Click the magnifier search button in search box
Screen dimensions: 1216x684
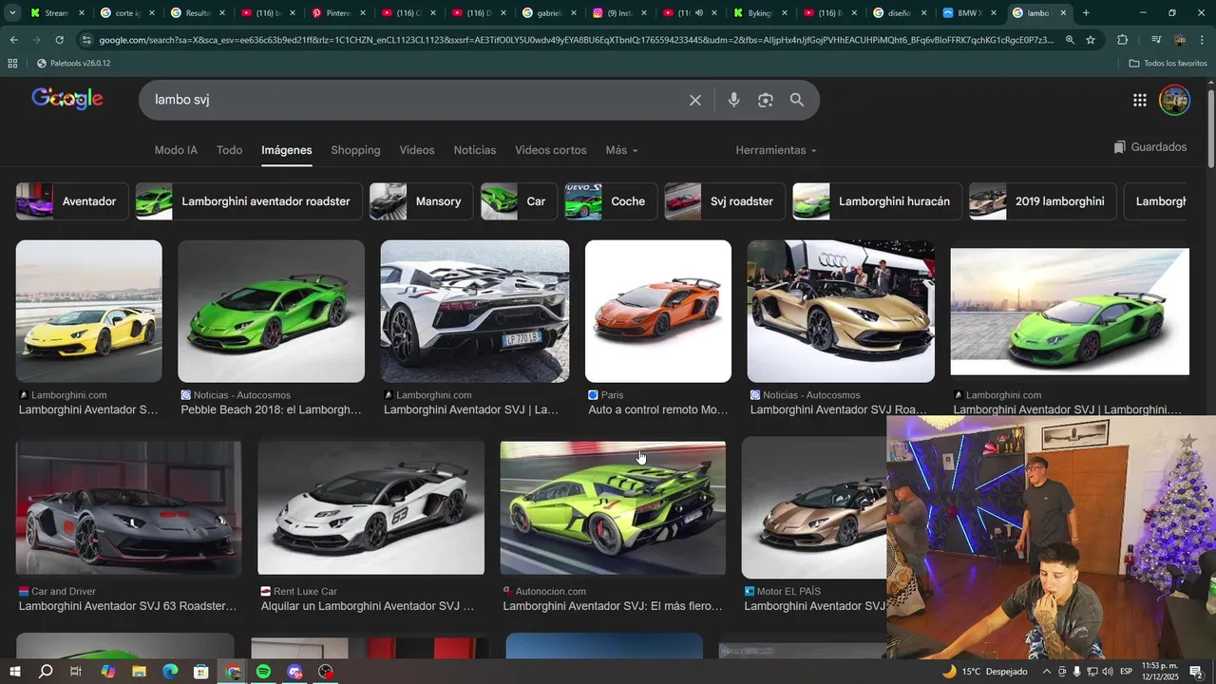coord(797,100)
